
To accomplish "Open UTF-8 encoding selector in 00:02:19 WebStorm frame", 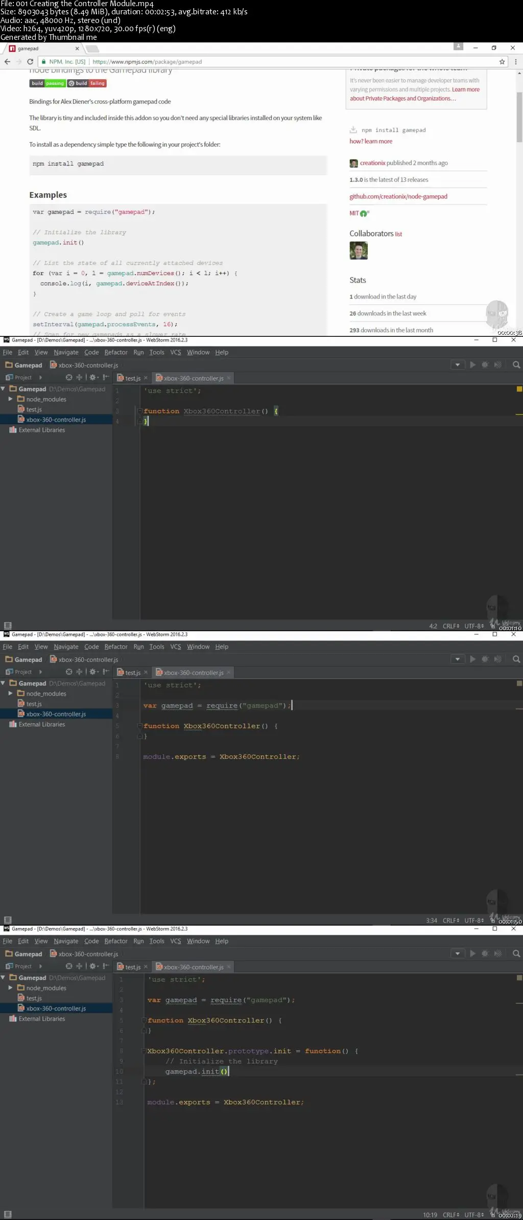I will 474,1215.
